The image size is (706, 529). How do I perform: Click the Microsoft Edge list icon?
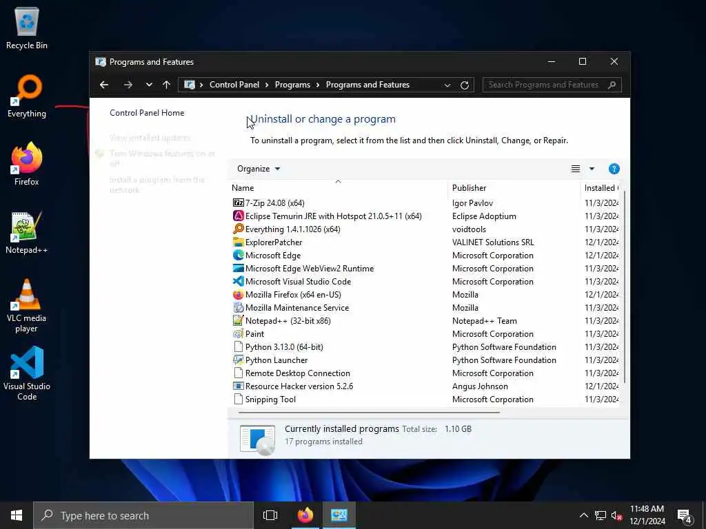238,255
